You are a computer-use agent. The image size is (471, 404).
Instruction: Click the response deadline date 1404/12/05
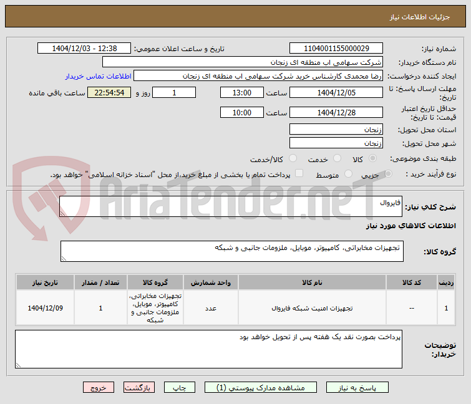coord(336,92)
